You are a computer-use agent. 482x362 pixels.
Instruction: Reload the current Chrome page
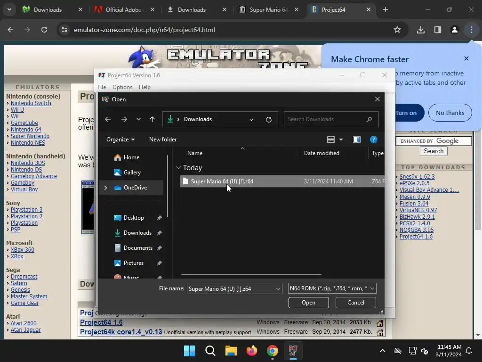coord(44,30)
